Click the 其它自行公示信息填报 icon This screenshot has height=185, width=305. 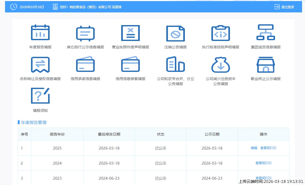coord(85,34)
